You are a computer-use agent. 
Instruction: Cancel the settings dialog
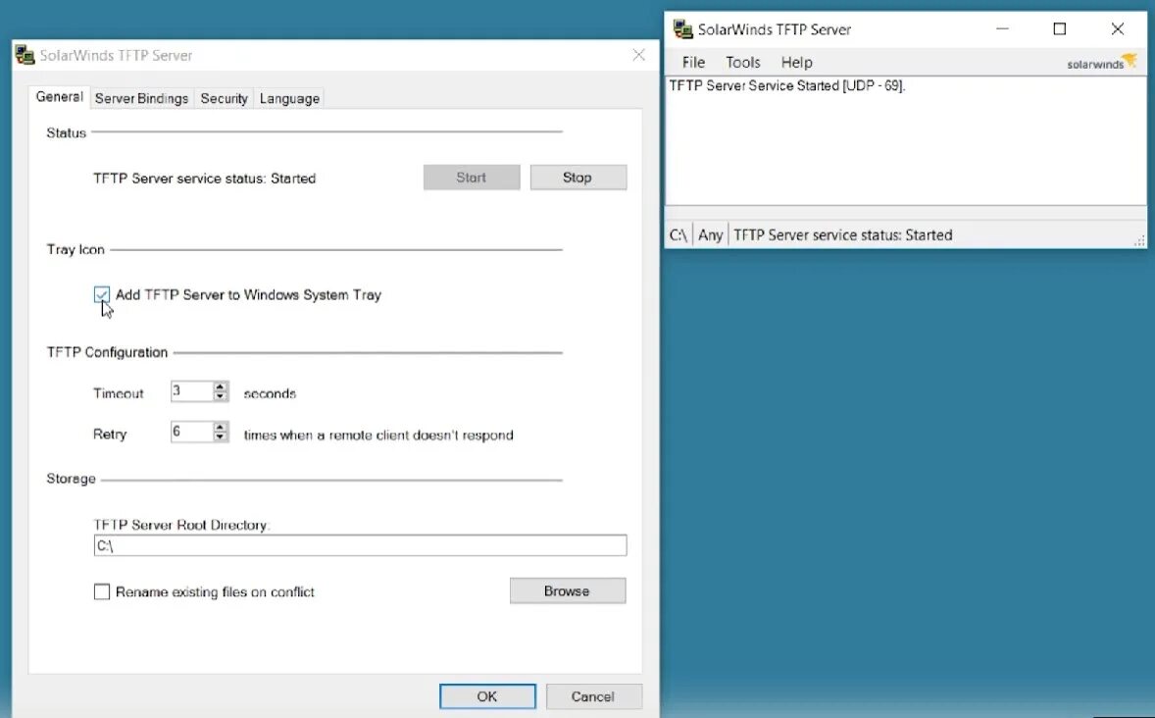[594, 696]
